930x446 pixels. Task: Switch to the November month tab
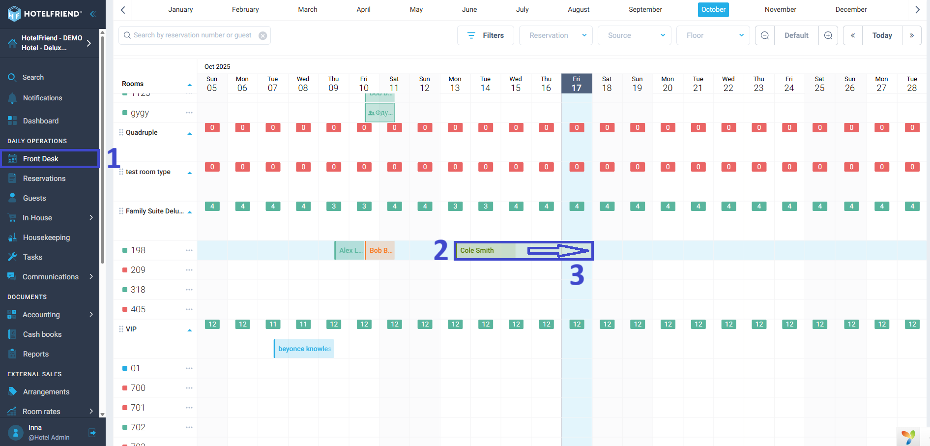pos(780,10)
